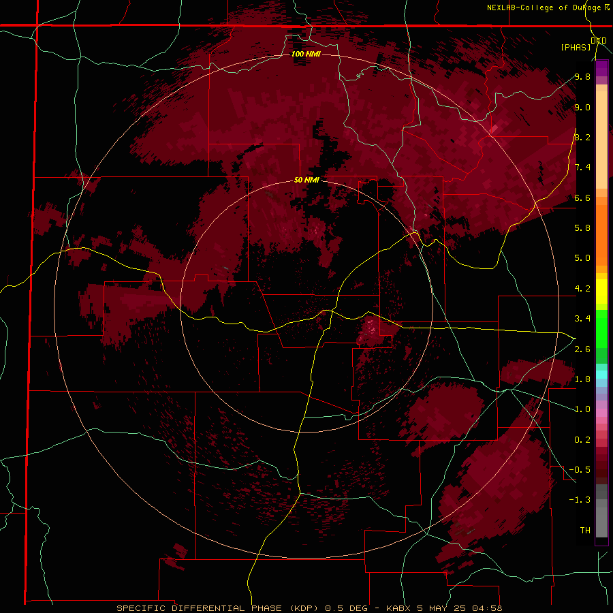
Task: Click the 9.8 legend value
Action: click(x=582, y=76)
